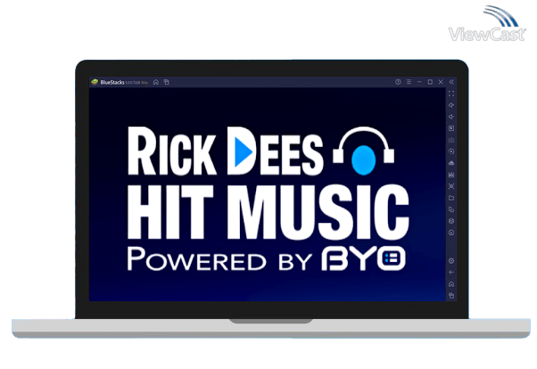Click the floppy-disk shaped sidebar icon

click(x=451, y=175)
